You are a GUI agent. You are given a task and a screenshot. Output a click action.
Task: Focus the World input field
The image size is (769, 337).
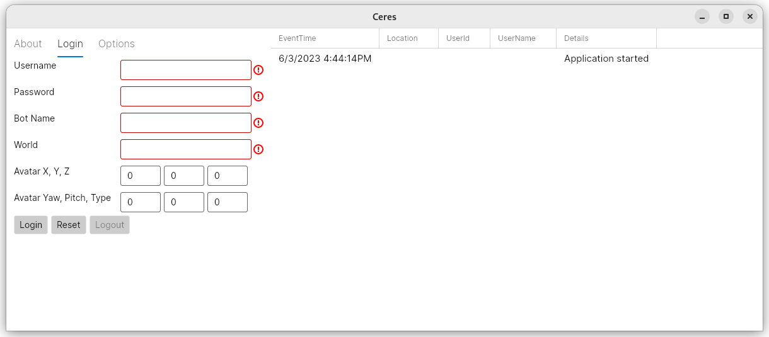tap(186, 149)
